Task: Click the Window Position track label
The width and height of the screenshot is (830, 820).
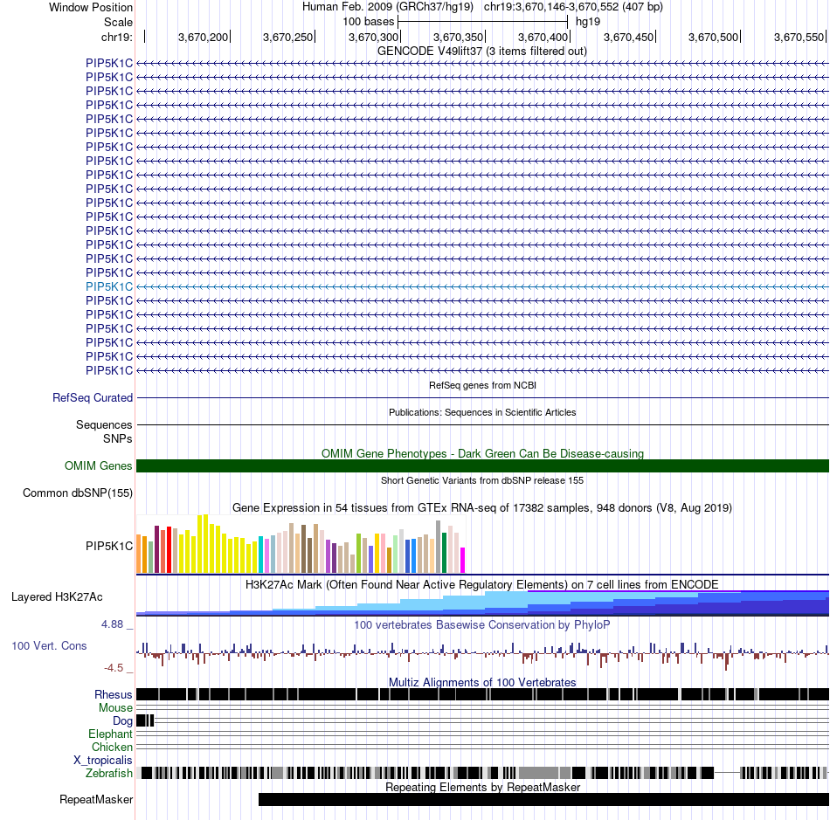Action: pyautogui.click(x=91, y=7)
